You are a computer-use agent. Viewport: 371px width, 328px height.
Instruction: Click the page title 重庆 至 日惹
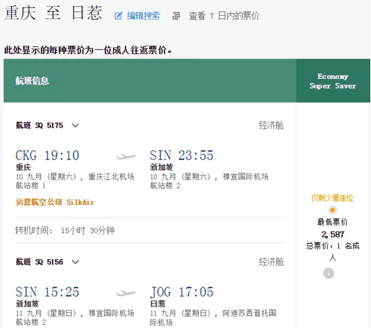53,12
